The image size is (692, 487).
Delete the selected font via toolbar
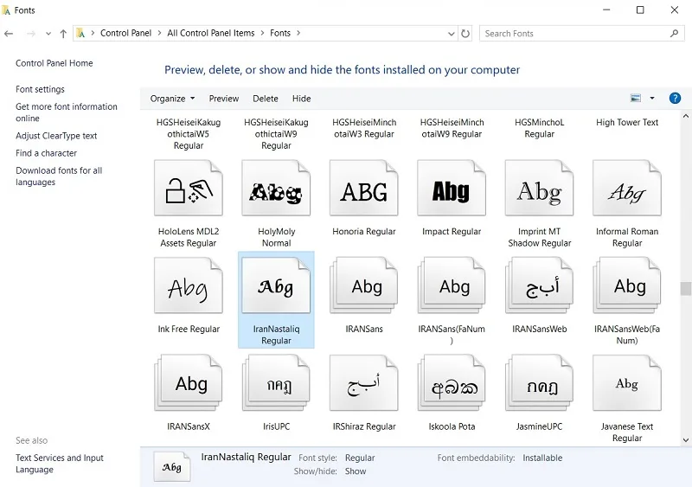(x=266, y=99)
